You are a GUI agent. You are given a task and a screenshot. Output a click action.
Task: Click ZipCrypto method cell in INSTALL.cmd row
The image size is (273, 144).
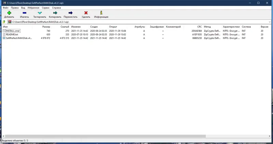(212, 31)
